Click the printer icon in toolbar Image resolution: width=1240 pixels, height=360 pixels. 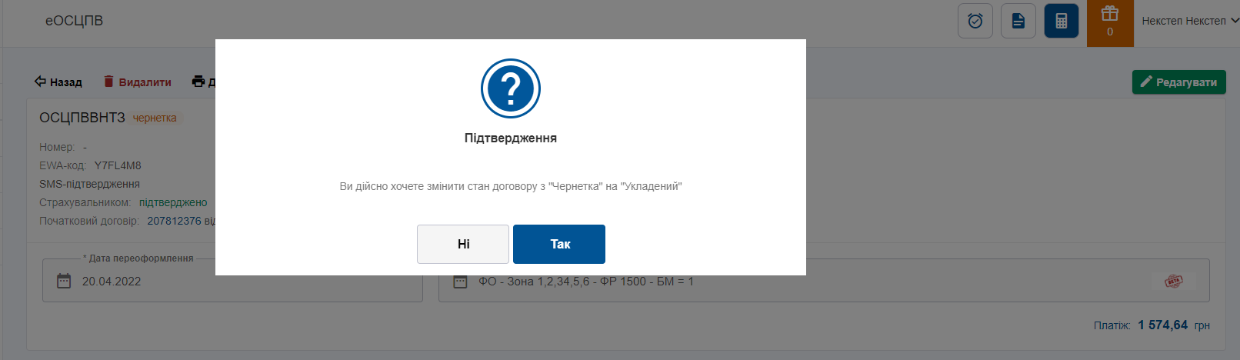tap(198, 82)
